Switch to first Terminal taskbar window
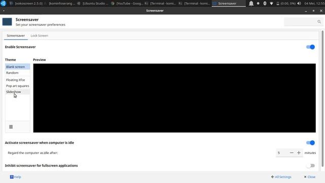The width and height of the screenshot is (325, 183). 160,4
